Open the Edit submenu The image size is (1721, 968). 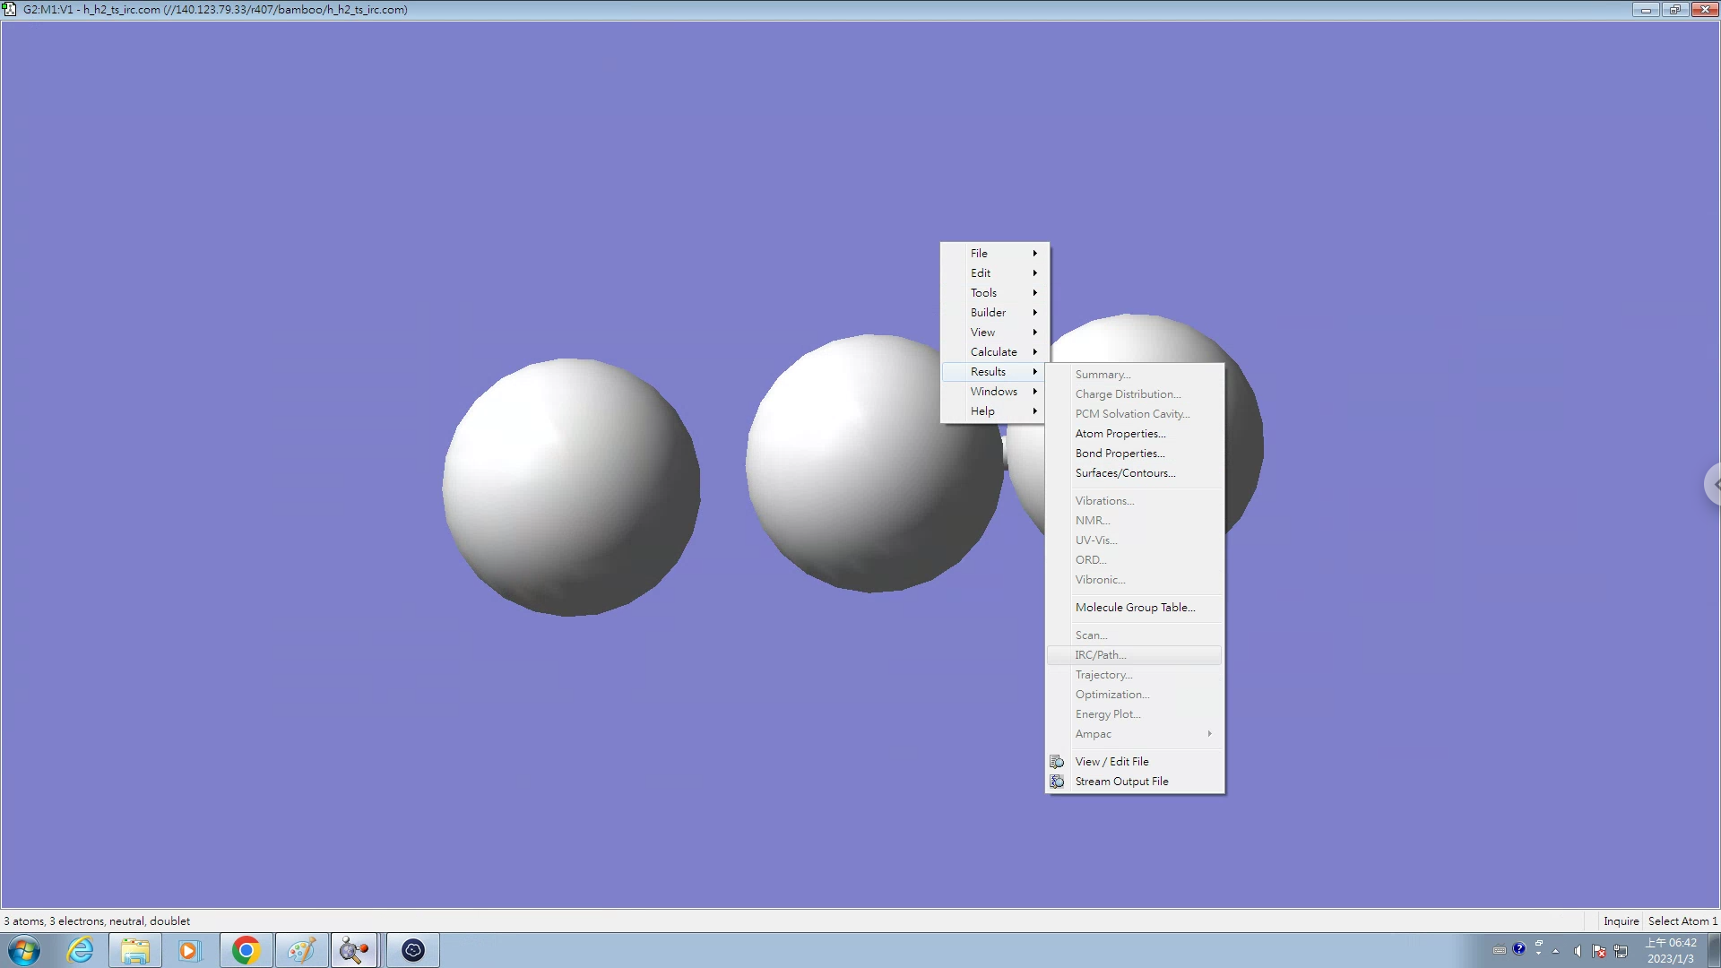click(994, 273)
